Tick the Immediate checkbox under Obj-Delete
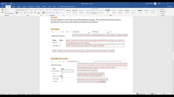Viewport: 174px width, 97px height. tap(60, 46)
